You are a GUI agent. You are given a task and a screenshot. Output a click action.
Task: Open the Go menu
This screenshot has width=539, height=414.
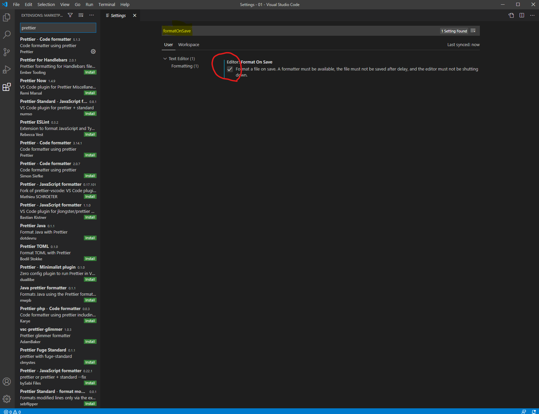(78, 4)
